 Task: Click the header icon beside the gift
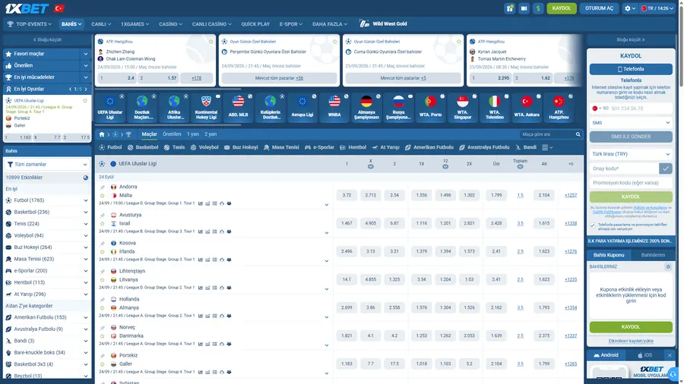pos(524,8)
